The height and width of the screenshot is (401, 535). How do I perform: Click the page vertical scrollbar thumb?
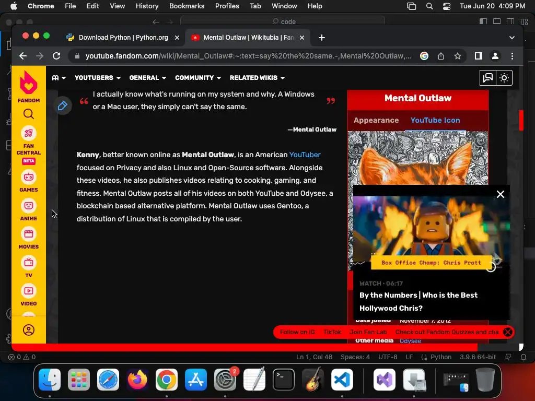pos(521,120)
